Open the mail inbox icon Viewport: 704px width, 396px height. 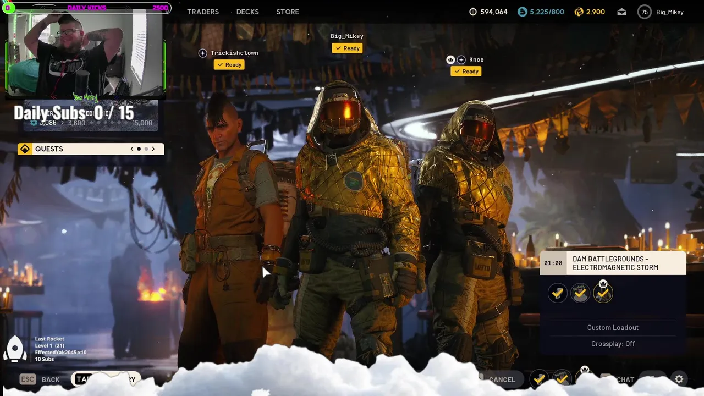pyautogui.click(x=621, y=12)
